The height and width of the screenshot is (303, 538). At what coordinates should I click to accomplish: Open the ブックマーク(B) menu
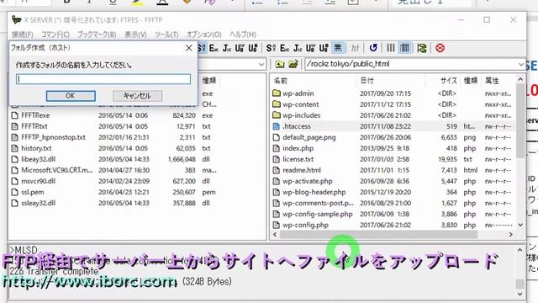[x=97, y=35]
